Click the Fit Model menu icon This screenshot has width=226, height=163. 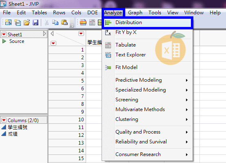pos(108,67)
